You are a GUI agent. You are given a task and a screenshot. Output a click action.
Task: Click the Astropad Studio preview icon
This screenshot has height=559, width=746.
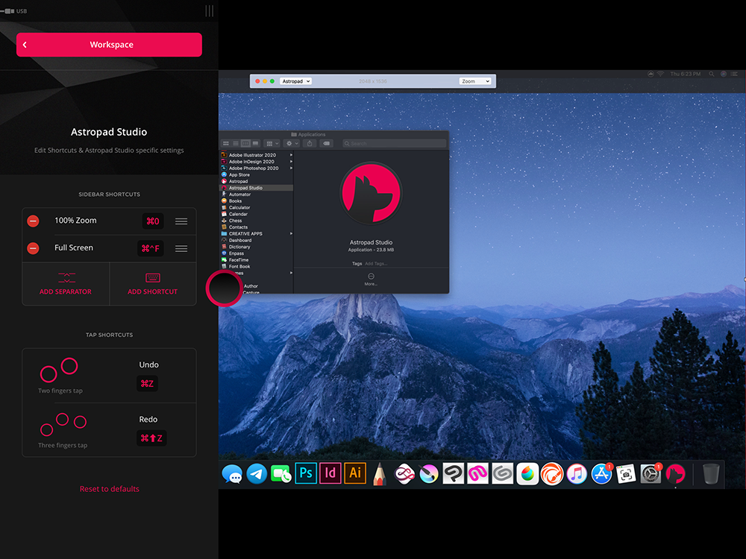371,192
